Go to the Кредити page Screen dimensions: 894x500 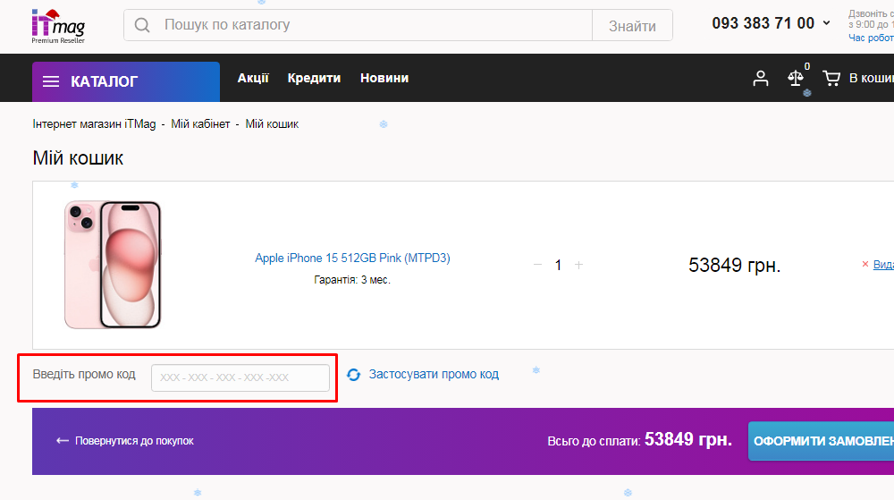tap(314, 78)
